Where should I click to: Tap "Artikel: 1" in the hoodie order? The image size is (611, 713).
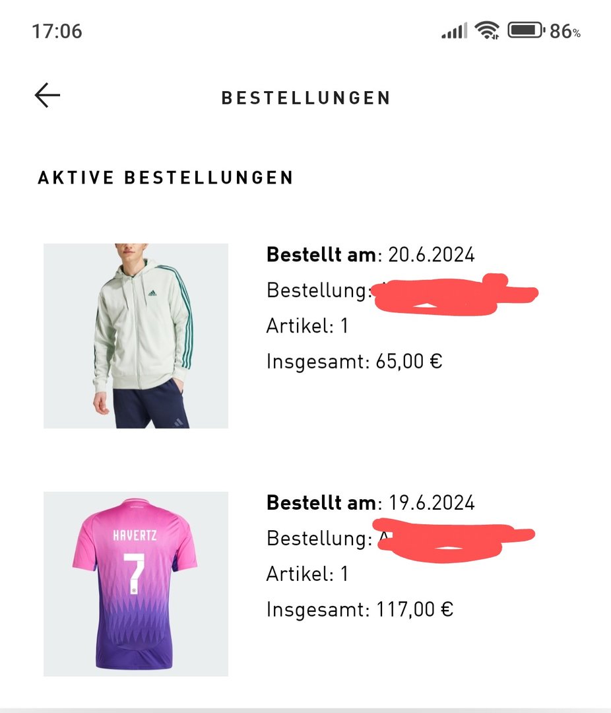click(307, 325)
